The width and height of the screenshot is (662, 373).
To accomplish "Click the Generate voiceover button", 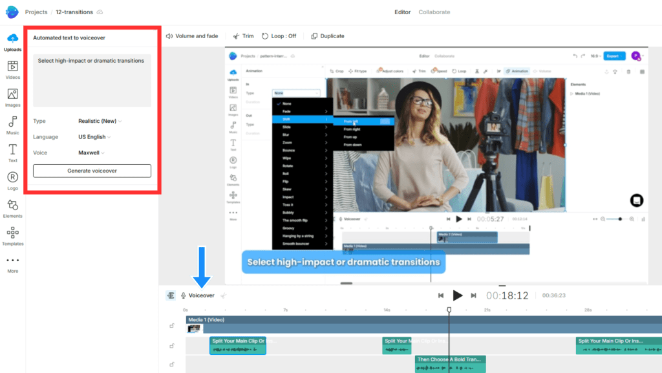I will (92, 171).
